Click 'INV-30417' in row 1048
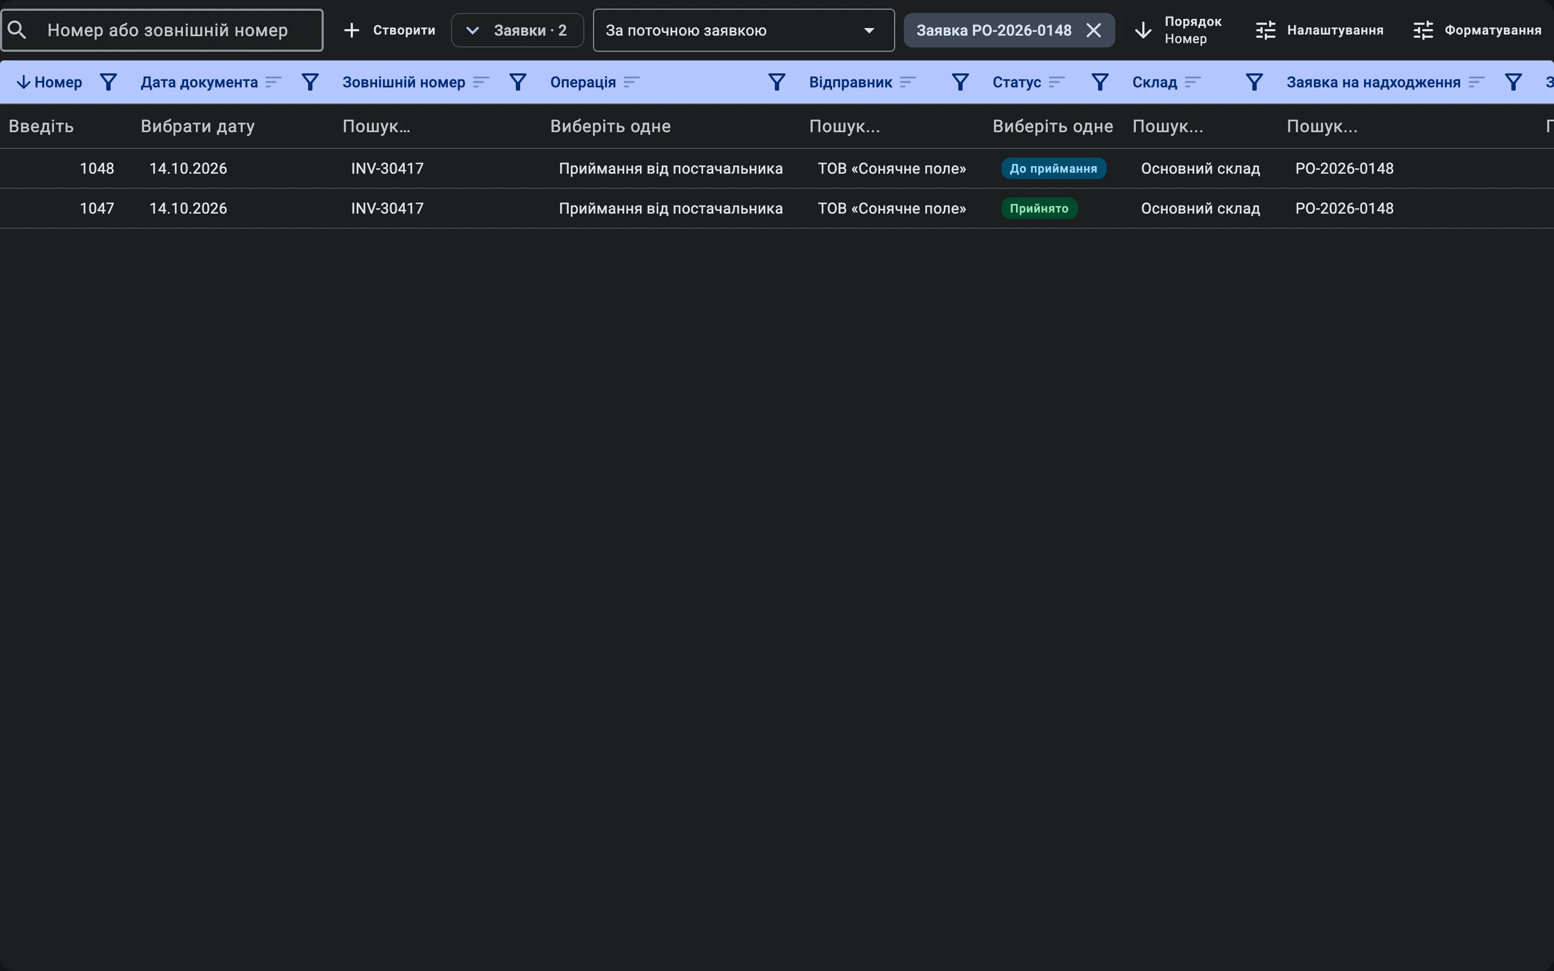1554x971 pixels. (x=387, y=169)
